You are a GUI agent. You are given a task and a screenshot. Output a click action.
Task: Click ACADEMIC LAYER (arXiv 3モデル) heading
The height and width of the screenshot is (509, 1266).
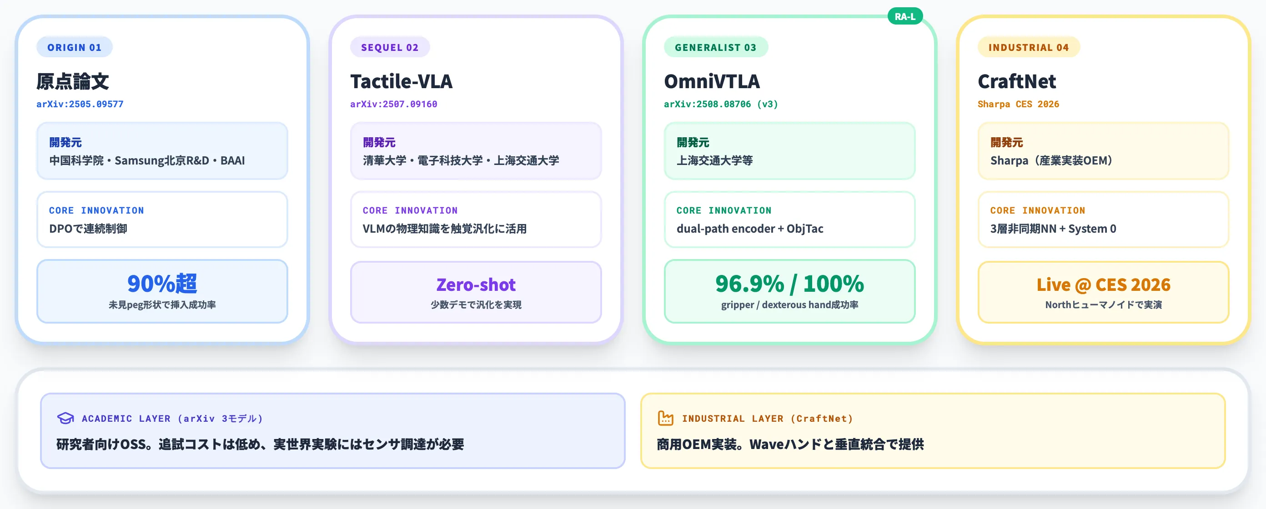point(172,419)
